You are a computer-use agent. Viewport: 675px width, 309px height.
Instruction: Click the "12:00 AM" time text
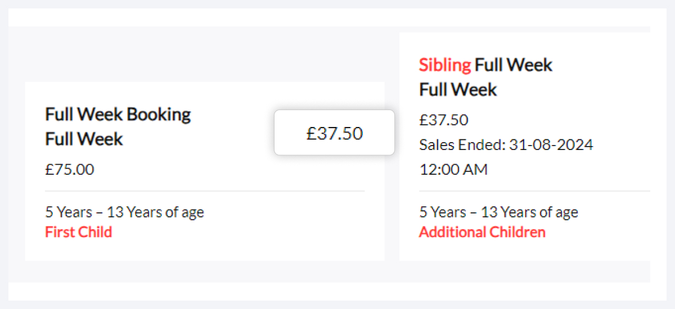453,169
